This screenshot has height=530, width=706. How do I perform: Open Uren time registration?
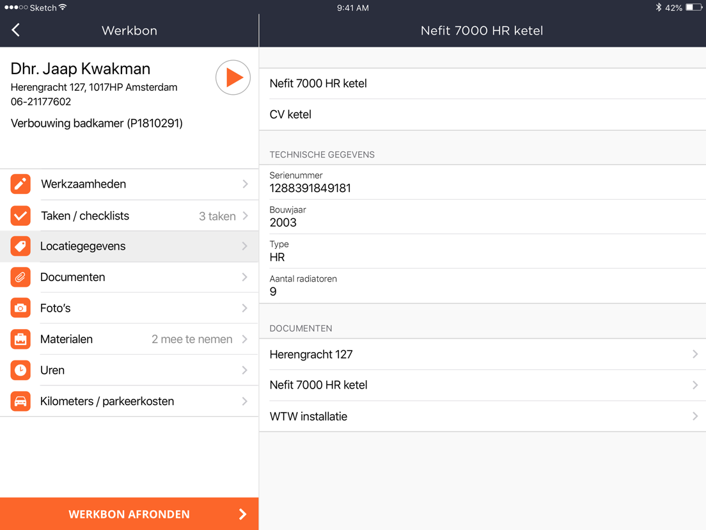[x=129, y=370]
